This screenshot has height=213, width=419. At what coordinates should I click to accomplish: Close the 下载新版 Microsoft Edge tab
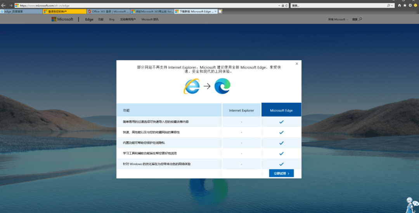(216, 12)
